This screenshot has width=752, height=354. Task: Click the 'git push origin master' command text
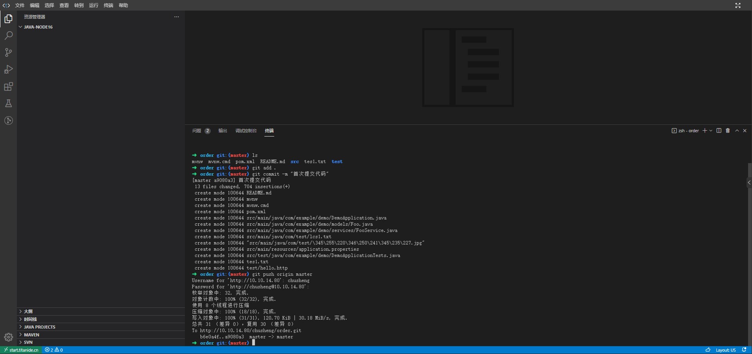[x=282, y=274]
